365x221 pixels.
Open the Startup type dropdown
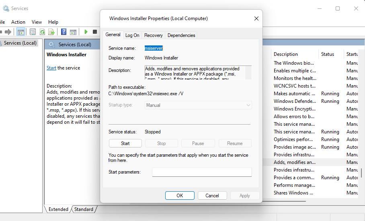pyautogui.click(x=198, y=105)
